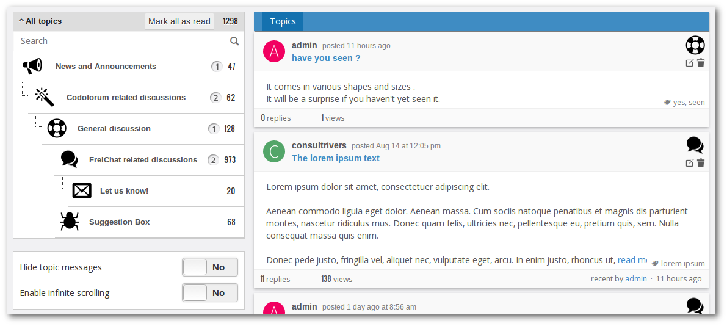Open 'have you seen ?' topic link

[x=326, y=58]
